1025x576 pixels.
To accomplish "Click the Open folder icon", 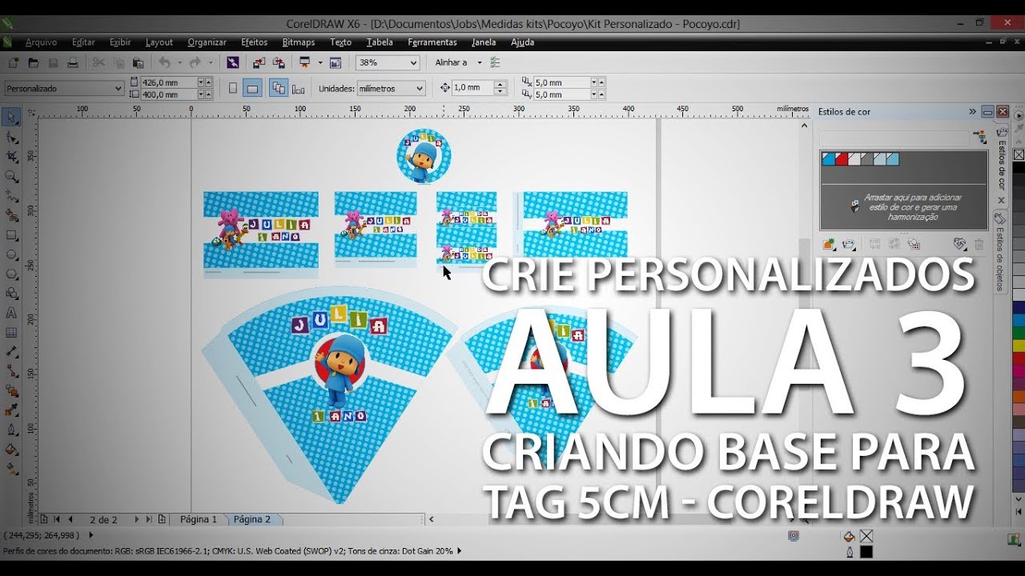I will click(33, 62).
